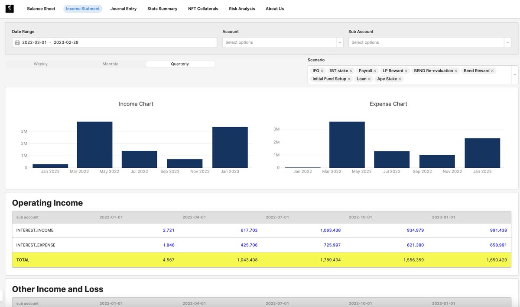The width and height of the screenshot is (520, 307).
Task: Click the app logo in top-left corner
Action: click(x=10, y=9)
